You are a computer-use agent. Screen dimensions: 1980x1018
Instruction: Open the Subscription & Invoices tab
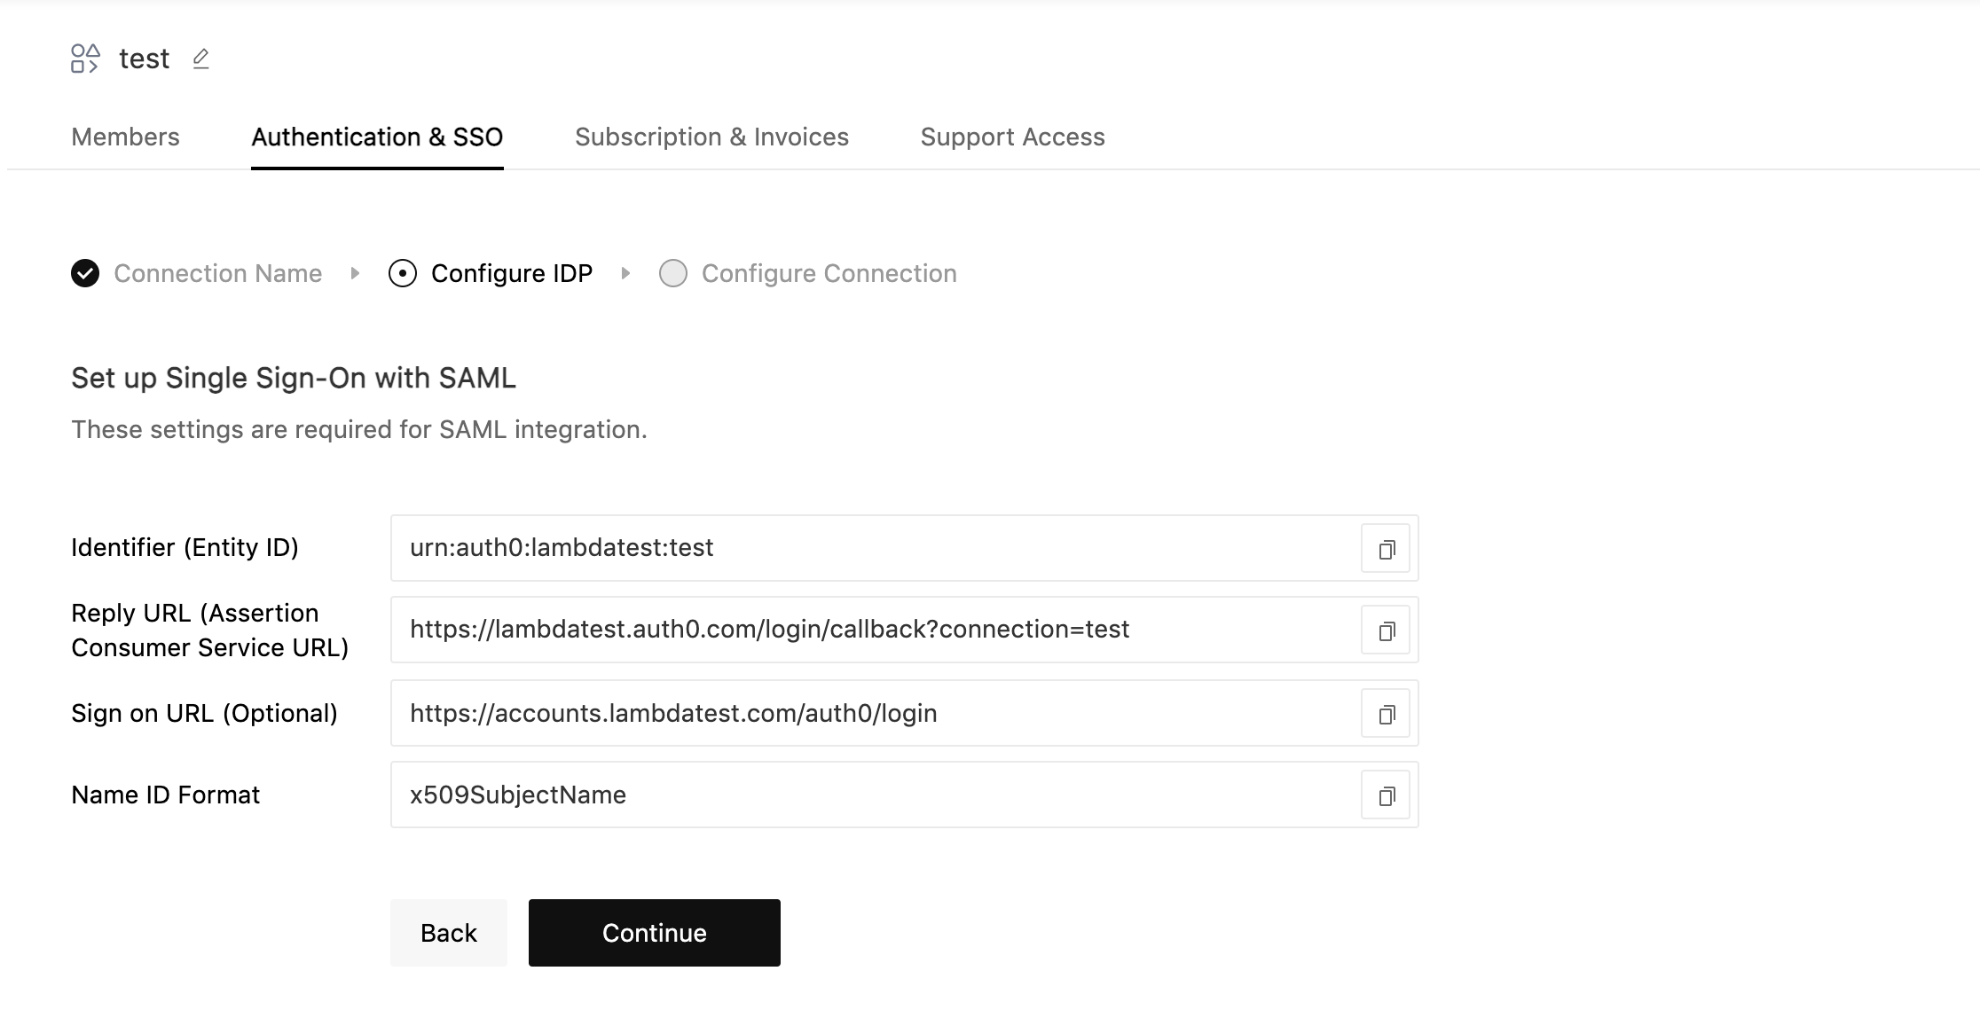point(711,137)
